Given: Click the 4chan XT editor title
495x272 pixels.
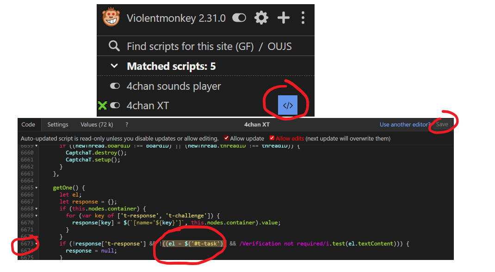Looking at the screenshot, I should point(257,124).
